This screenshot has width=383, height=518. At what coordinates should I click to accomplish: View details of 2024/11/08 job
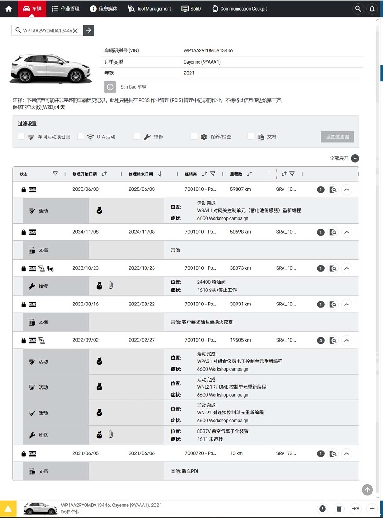click(x=333, y=232)
